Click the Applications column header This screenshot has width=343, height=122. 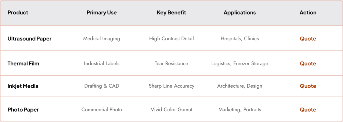(239, 13)
